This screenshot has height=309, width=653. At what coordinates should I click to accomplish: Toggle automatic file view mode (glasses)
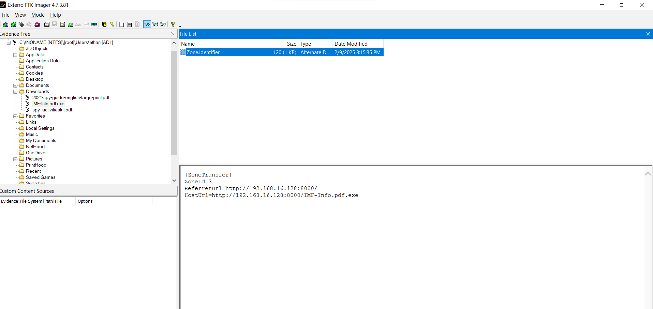[147, 24]
